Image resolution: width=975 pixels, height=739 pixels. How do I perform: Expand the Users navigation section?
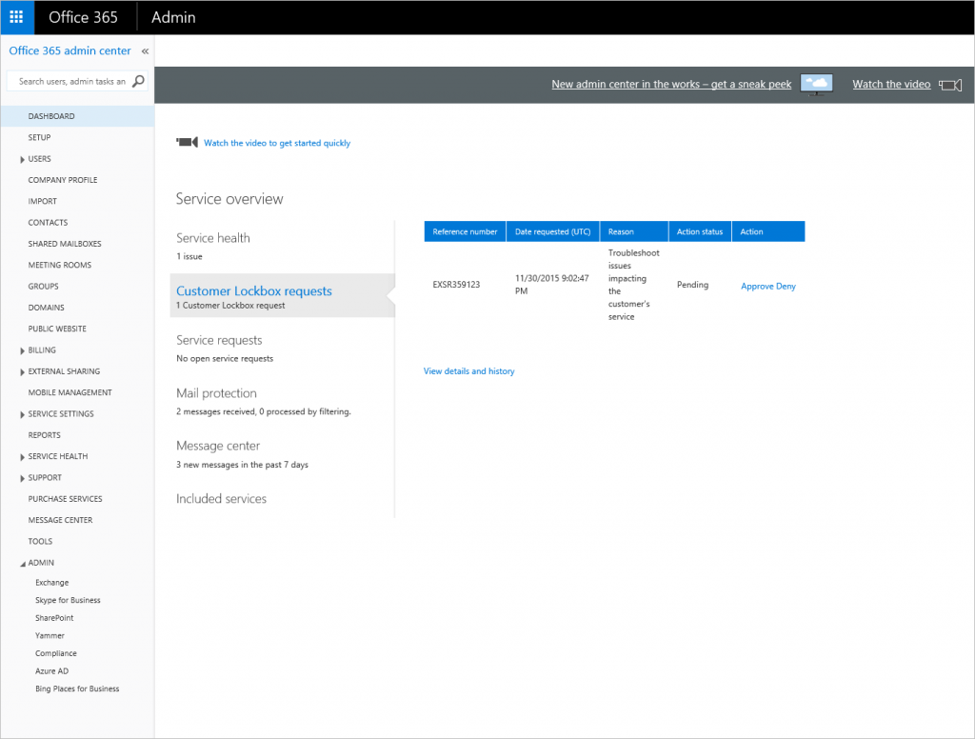pos(22,160)
